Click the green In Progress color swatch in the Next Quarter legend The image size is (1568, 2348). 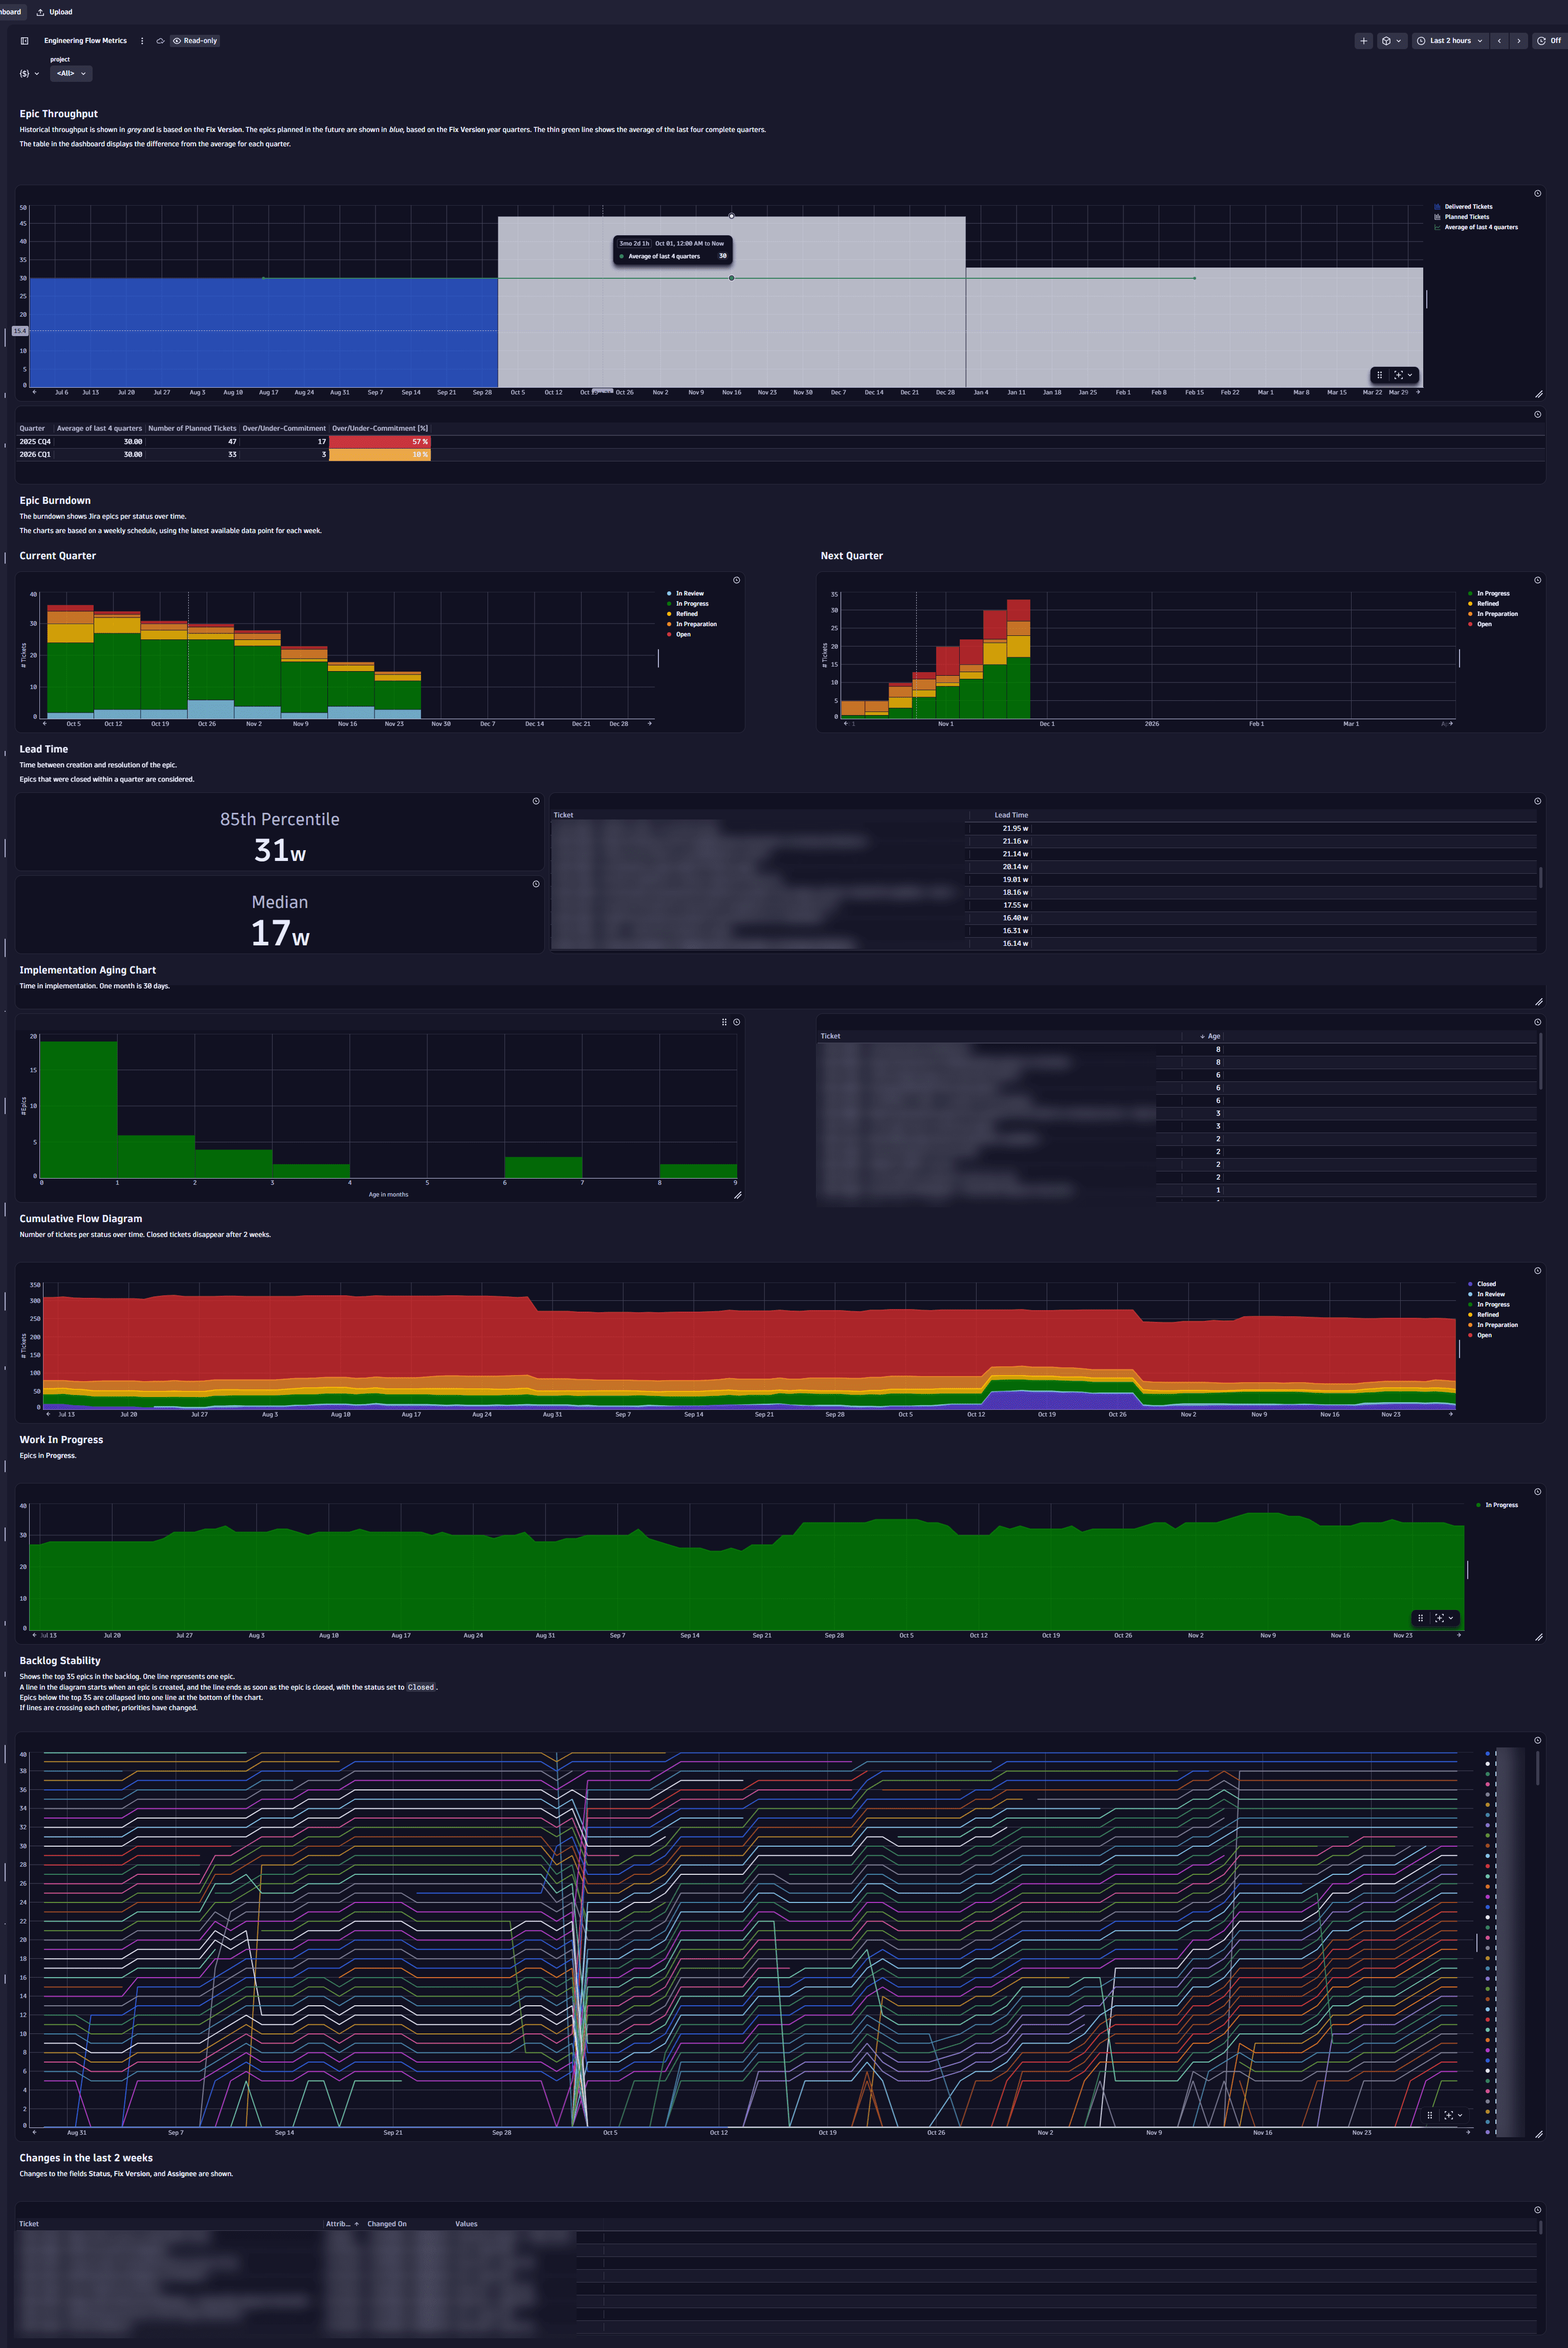pyautogui.click(x=1471, y=593)
